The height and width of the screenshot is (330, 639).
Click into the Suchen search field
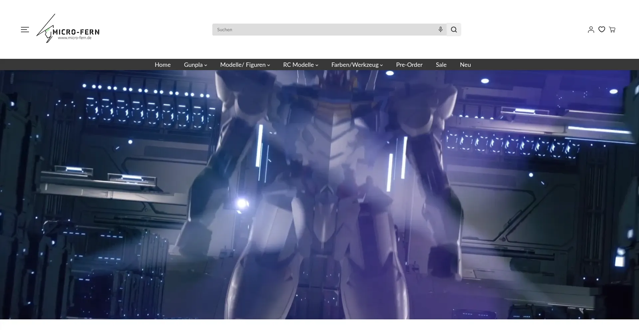[x=324, y=30]
